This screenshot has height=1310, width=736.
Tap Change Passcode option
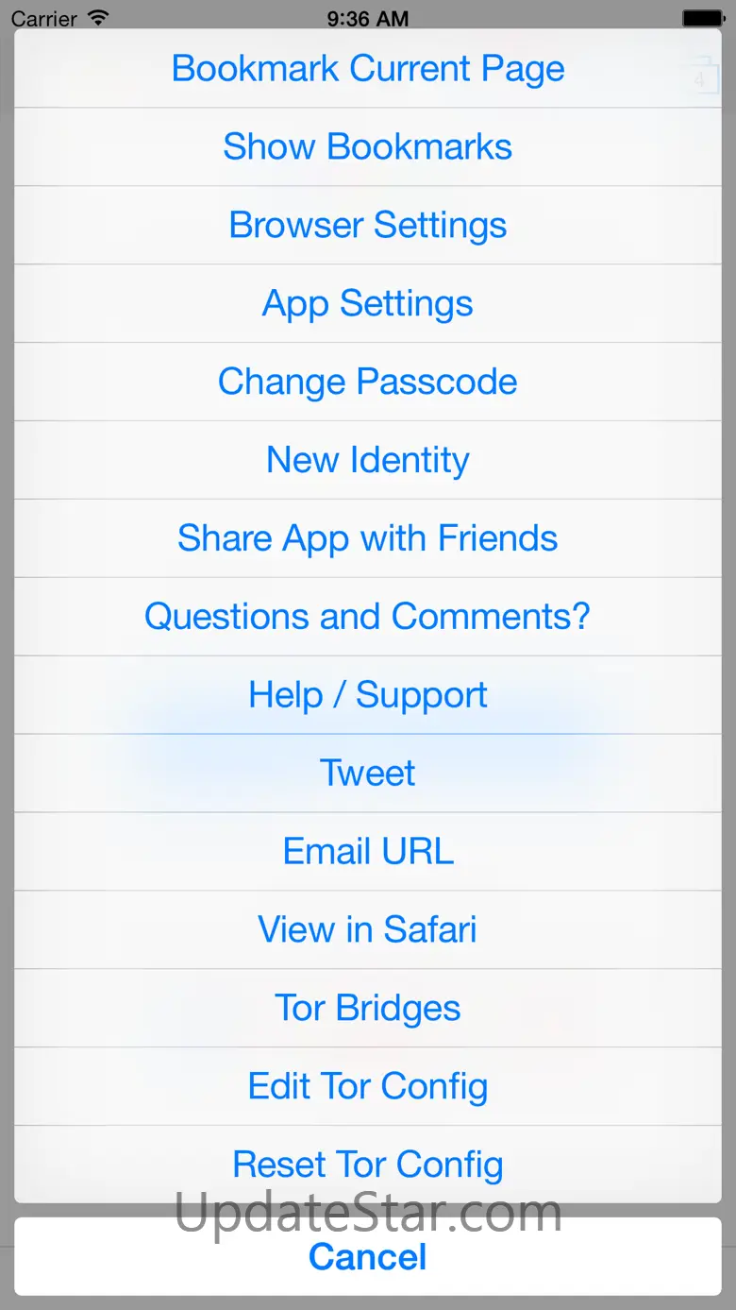368,382
